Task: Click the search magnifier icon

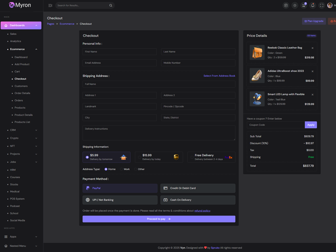Action: 111,5
